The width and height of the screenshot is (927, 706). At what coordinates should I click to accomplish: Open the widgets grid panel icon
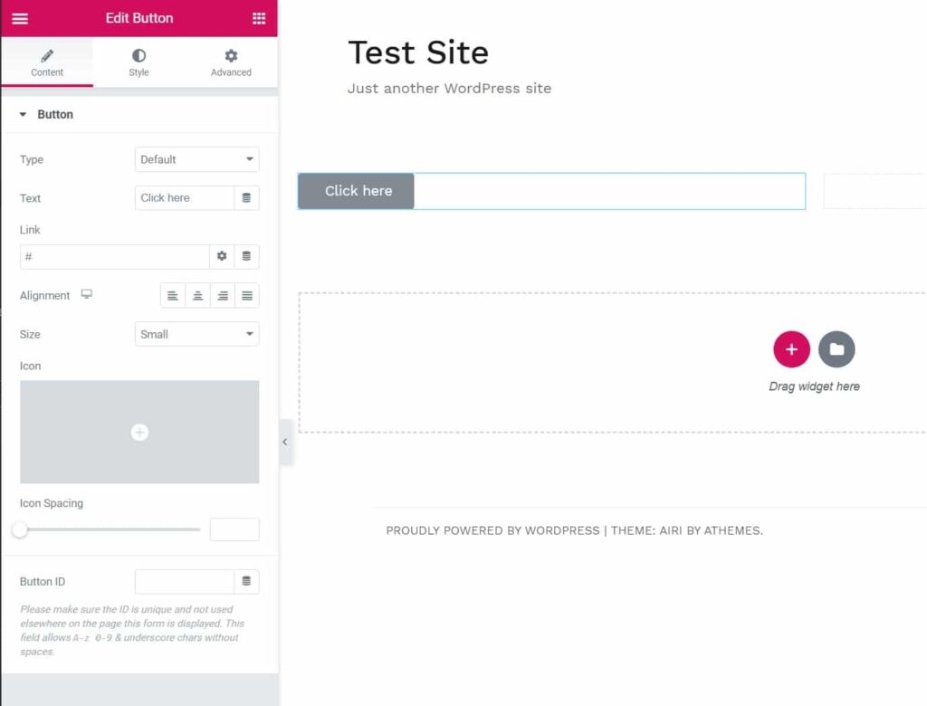click(x=259, y=18)
